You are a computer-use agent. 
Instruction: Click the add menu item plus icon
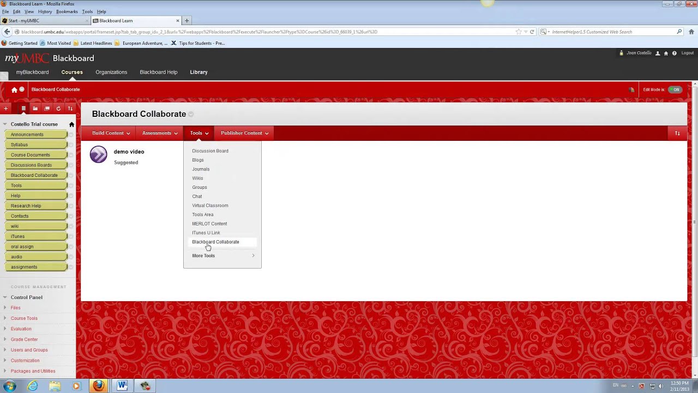click(x=5, y=108)
